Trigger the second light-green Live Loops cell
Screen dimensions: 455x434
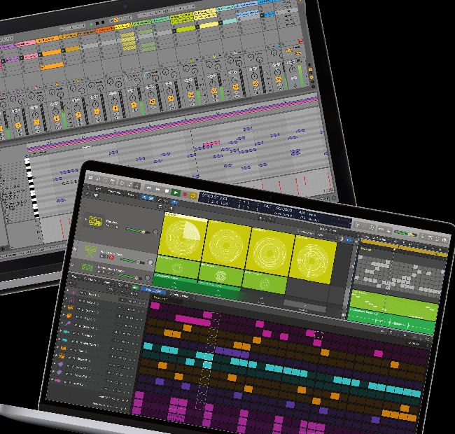tap(220, 274)
